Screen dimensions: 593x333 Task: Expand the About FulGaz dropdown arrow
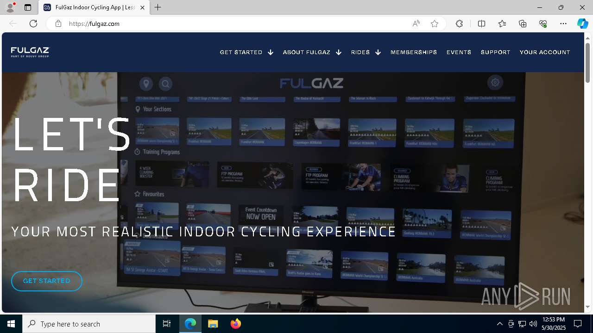coord(339,52)
